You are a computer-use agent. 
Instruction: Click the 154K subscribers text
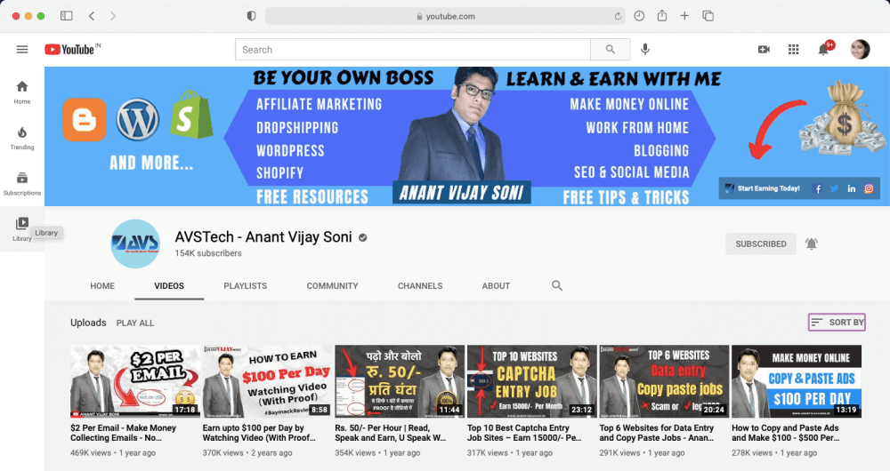[x=207, y=253]
